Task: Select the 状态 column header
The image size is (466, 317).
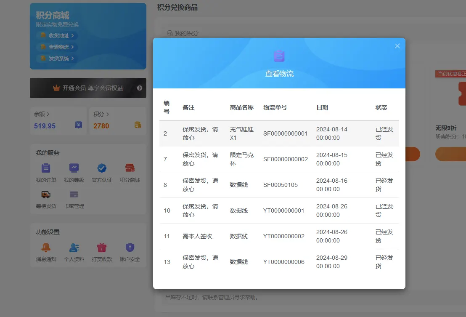Action: 381,107
